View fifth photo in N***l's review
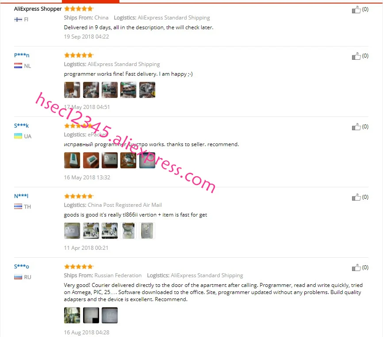Image resolution: width=383 pixels, height=337 pixels. [147, 231]
